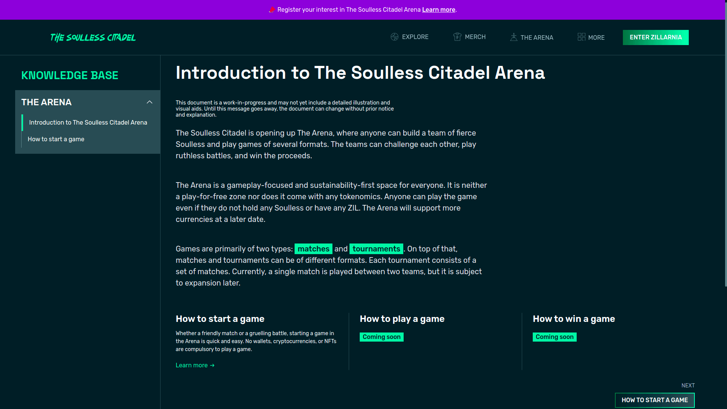This screenshot has height=409, width=727.
Task: Click The Soulless Citadel logo
Action: click(x=93, y=37)
